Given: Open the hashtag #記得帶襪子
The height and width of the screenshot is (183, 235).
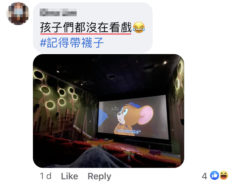Looking at the screenshot, I should coord(72,43).
